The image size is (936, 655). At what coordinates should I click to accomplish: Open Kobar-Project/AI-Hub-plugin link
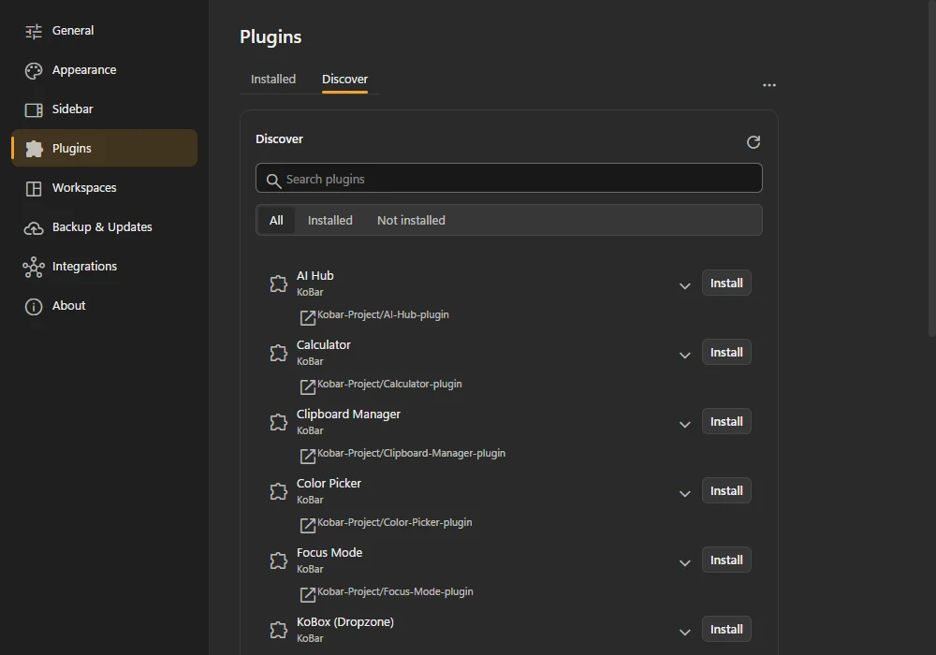pyautogui.click(x=383, y=314)
